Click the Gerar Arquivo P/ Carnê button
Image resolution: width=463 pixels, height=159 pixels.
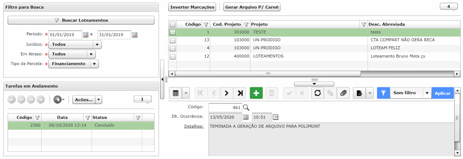252,7
